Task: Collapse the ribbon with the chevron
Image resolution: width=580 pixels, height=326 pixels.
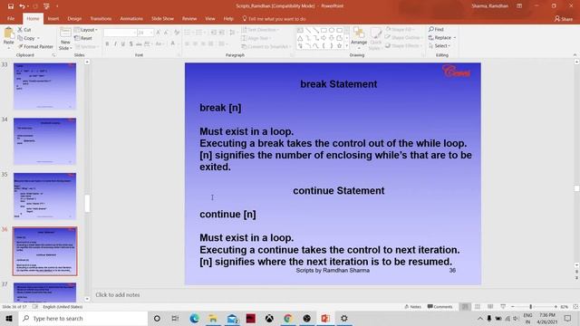Action: [575, 55]
